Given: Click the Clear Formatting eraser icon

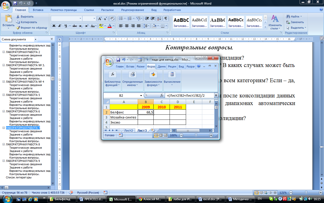Looking at the screenshot, I should (x=112, y=19).
